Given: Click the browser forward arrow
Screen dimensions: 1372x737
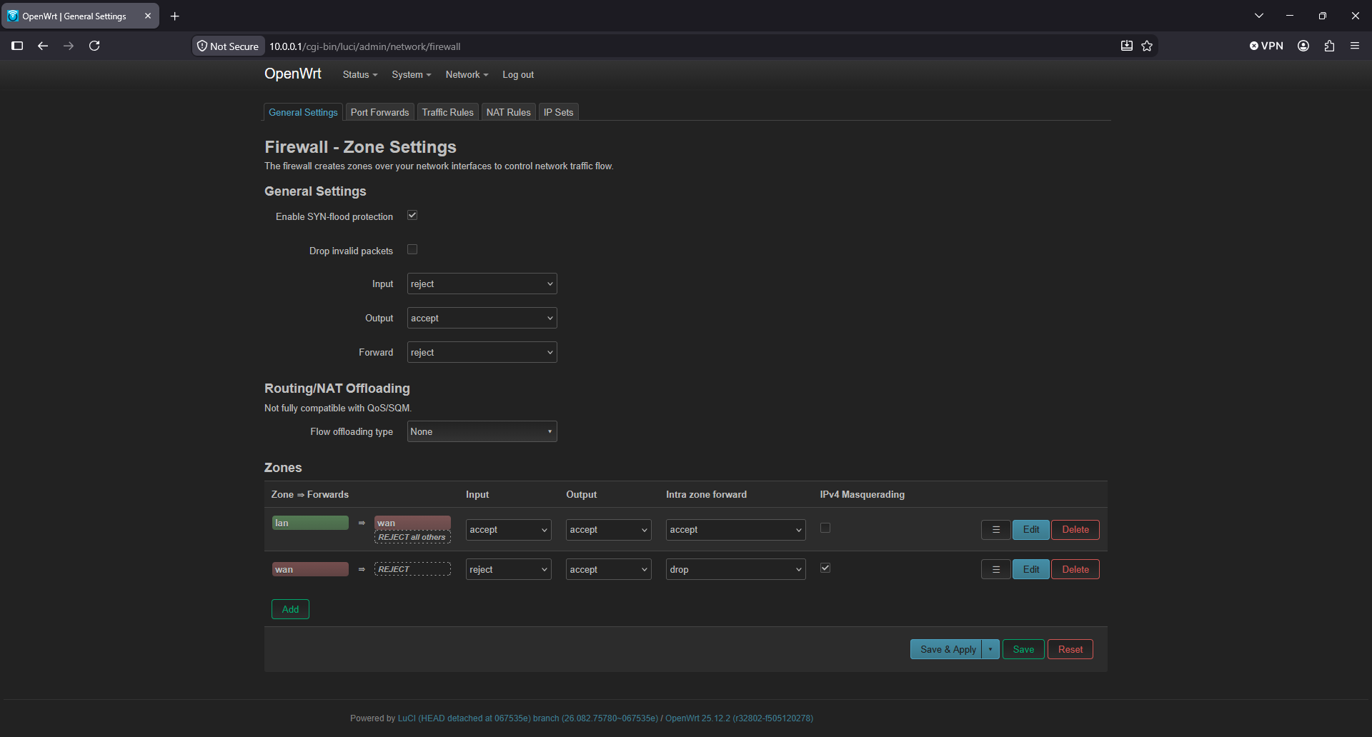Looking at the screenshot, I should pos(69,46).
